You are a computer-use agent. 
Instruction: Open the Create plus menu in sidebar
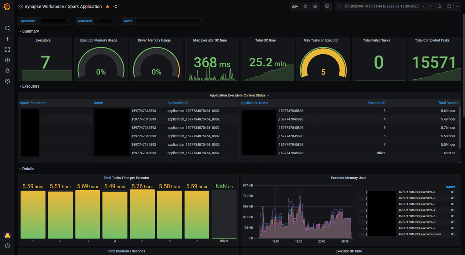coord(7,39)
